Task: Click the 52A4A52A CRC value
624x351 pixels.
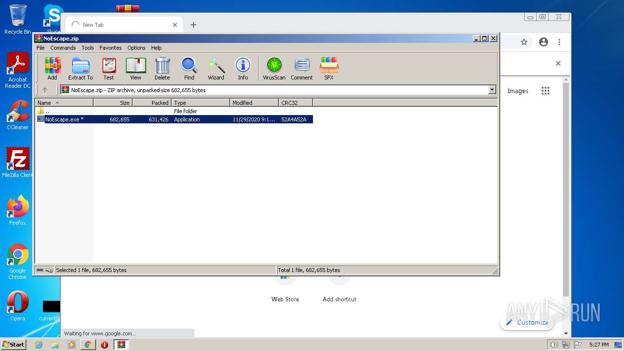Action: click(293, 119)
